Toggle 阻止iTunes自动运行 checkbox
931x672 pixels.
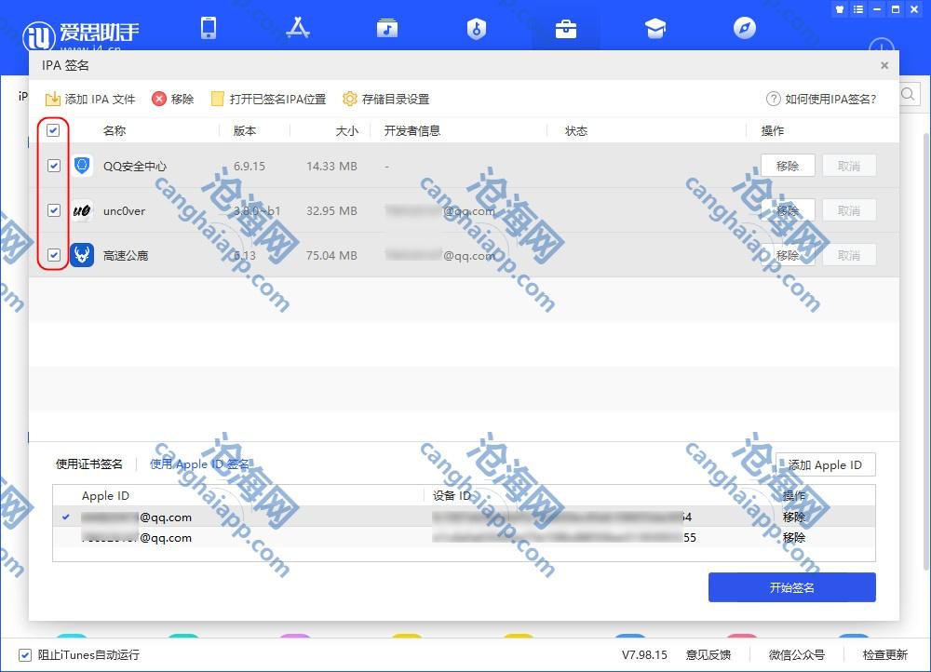[25, 654]
